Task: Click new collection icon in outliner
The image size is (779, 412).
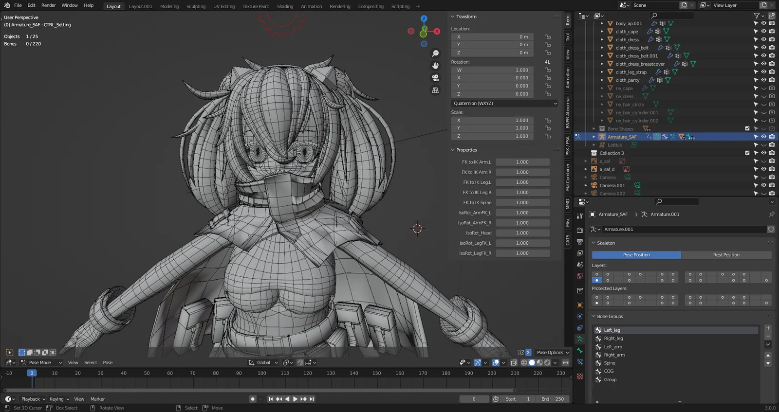Action: coord(771,16)
